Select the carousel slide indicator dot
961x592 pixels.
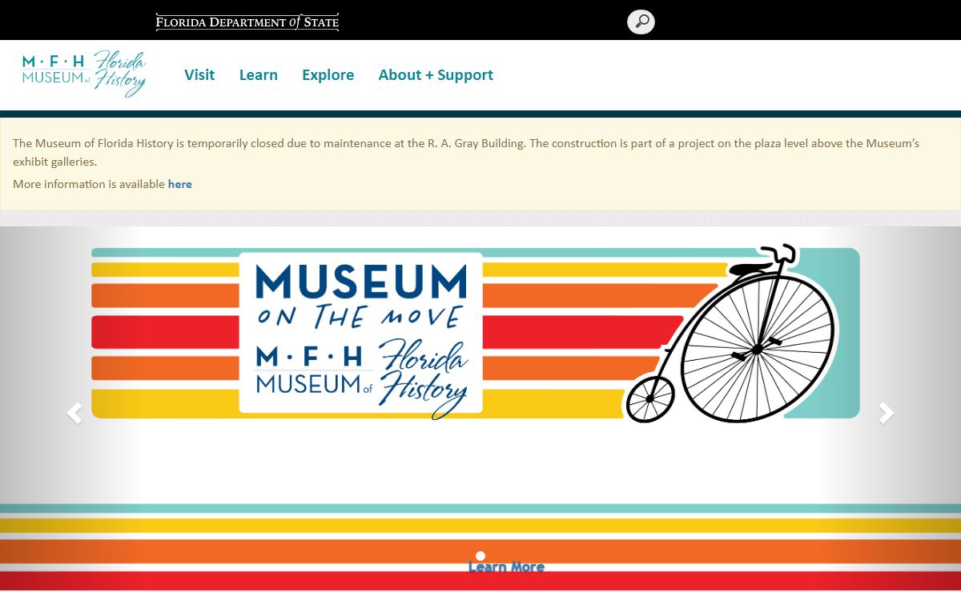480,556
